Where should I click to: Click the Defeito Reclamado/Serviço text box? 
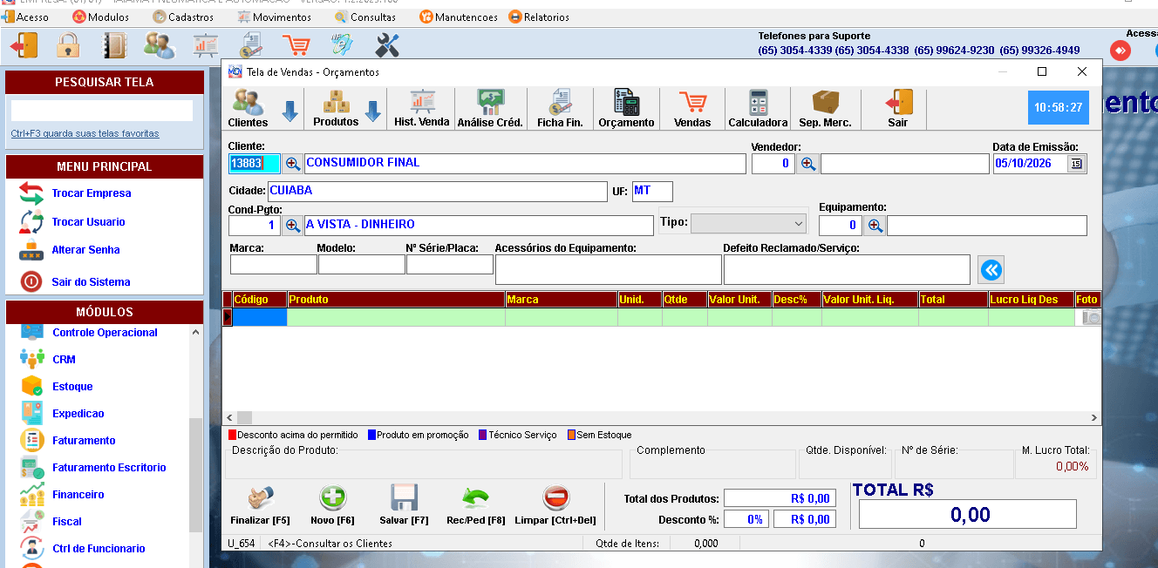[x=847, y=269]
